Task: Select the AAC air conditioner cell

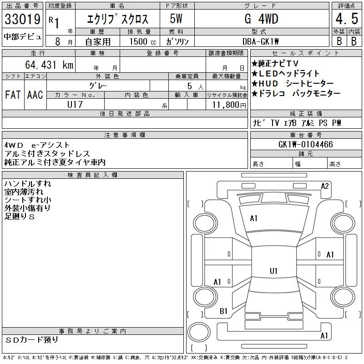Action: click(x=35, y=95)
